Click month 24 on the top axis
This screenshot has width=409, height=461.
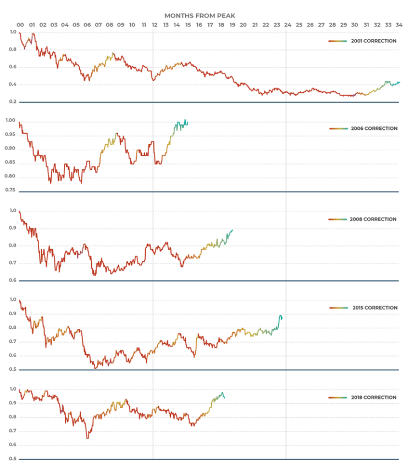(288, 25)
